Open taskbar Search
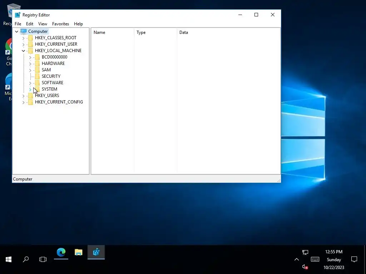Viewport: 366px width, 274px height. [x=26, y=259]
